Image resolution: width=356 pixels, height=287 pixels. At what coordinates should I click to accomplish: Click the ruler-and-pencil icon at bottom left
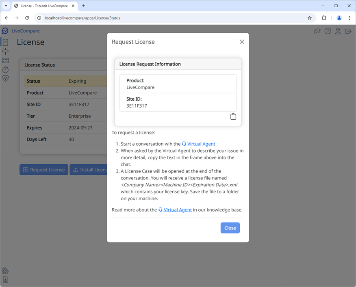(5, 270)
